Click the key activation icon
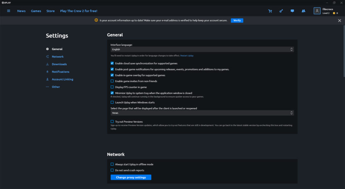This screenshot has width=345, height=189. (x=281, y=11)
